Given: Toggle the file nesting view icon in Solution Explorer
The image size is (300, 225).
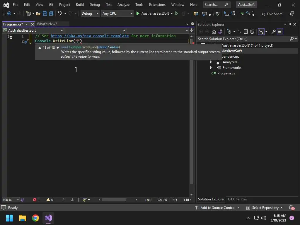Looking at the screenshot, I should [x=261, y=32].
